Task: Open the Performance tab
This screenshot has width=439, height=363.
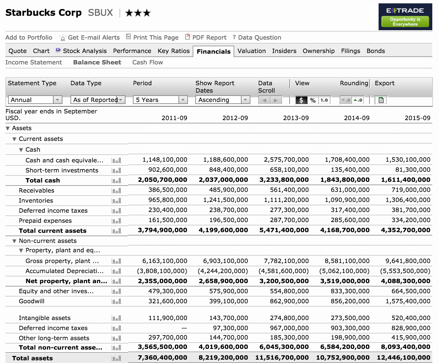Action: (x=132, y=51)
